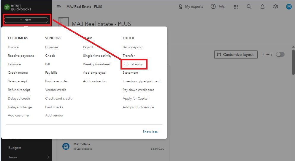The image size is (295, 161).
Task: Click the + New button
Action: click(26, 20)
